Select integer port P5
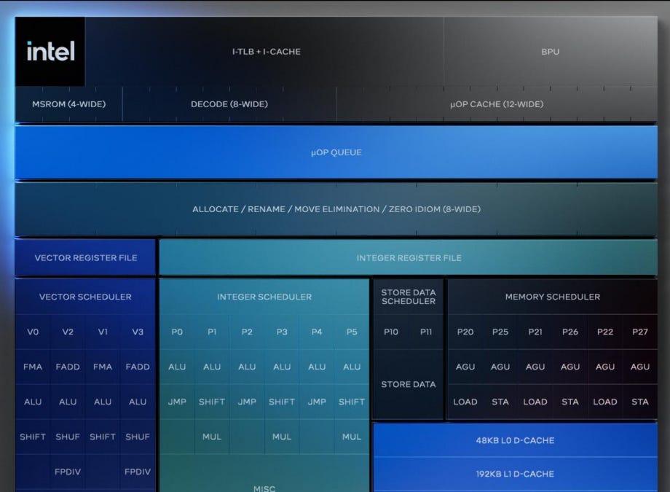The height and width of the screenshot is (492, 670). pyautogui.click(x=352, y=332)
